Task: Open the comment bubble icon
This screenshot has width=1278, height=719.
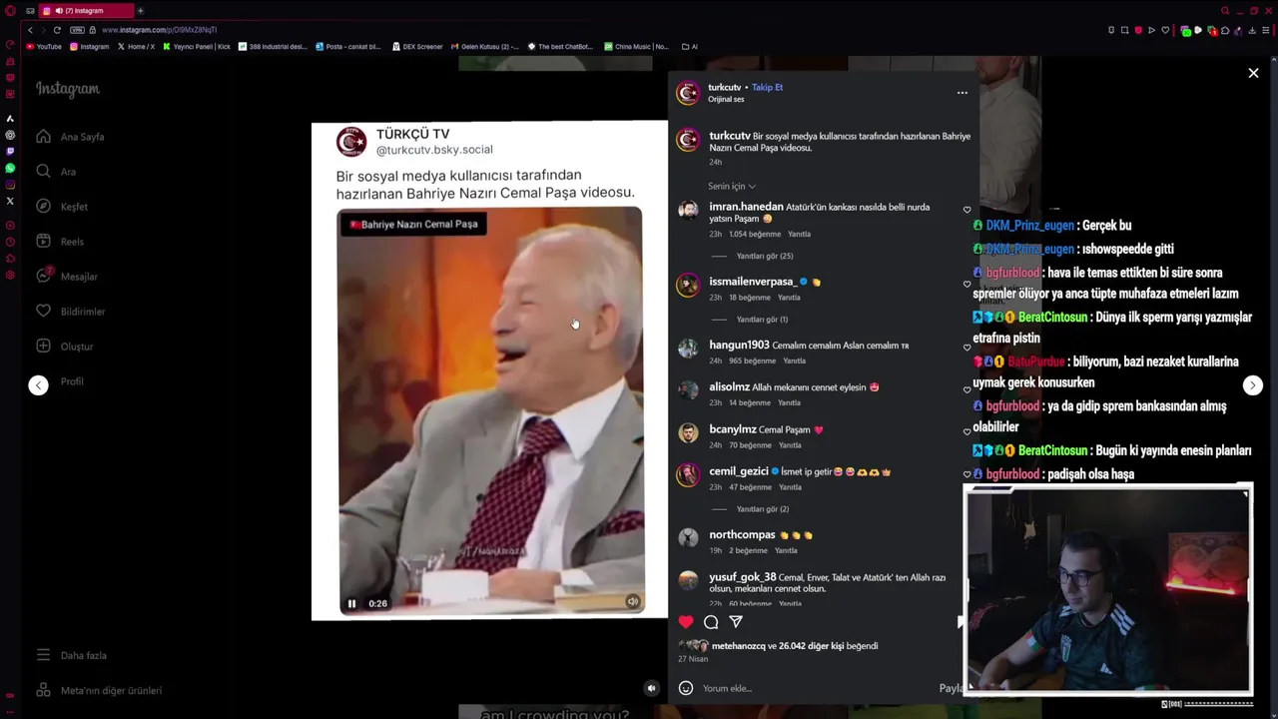Action: pyautogui.click(x=711, y=622)
